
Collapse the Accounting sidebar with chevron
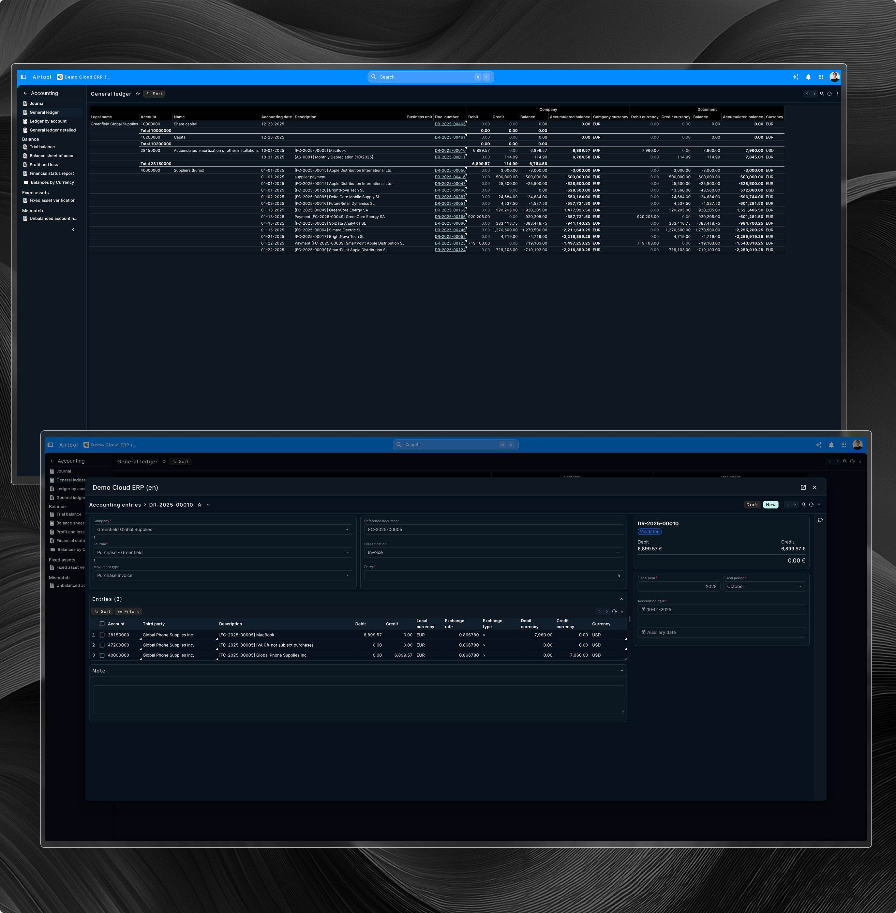pos(73,230)
